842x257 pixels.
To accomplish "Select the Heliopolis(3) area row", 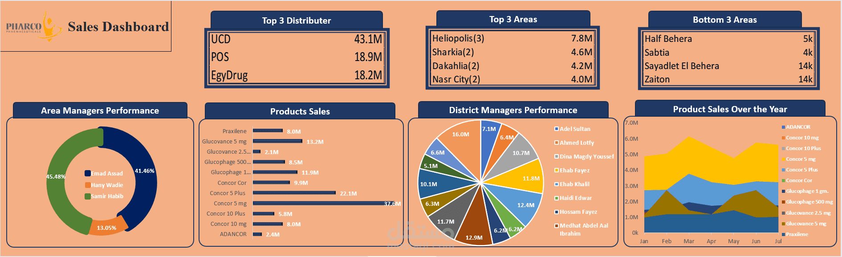I will click(513, 38).
